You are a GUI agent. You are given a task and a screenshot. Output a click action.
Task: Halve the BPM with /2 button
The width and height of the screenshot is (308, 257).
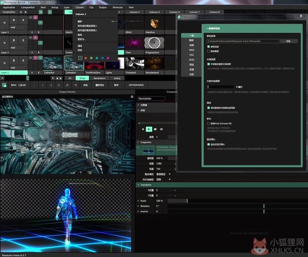point(67,85)
